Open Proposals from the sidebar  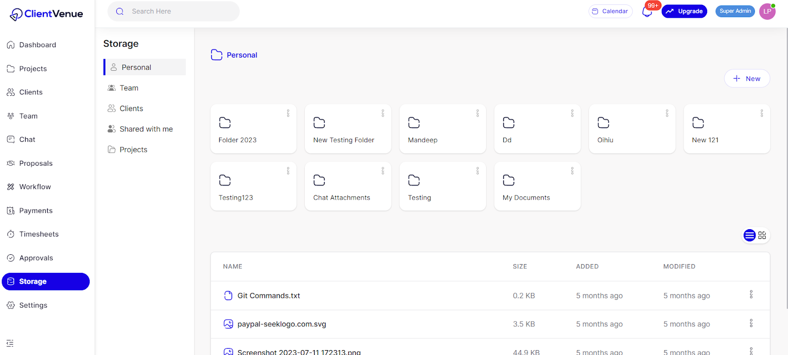pos(36,163)
